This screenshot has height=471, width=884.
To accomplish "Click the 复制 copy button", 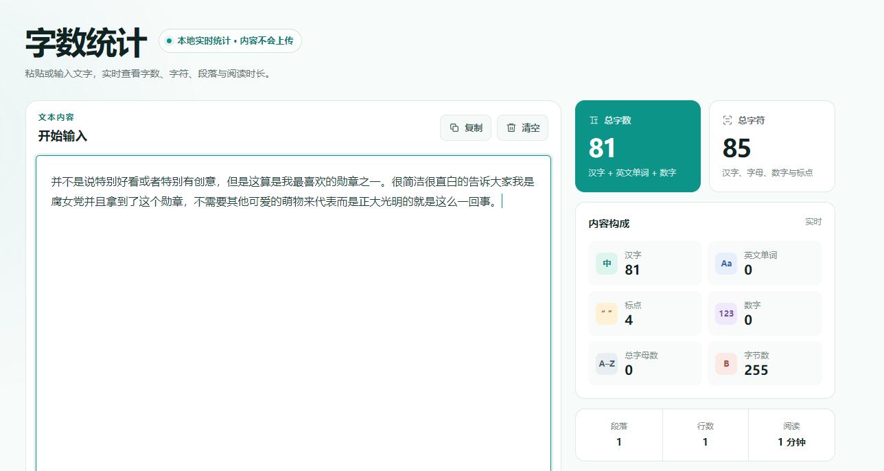I will click(465, 128).
